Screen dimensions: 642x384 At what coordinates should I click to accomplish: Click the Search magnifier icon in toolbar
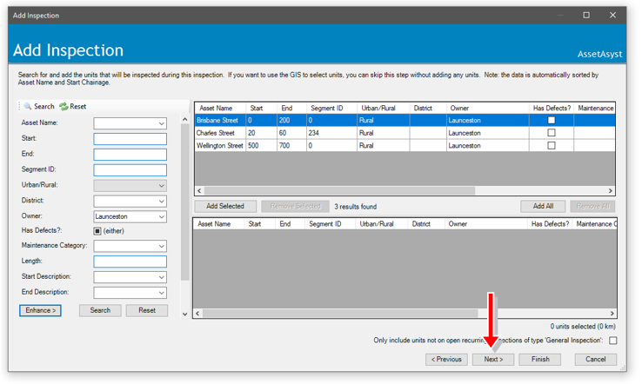(x=28, y=107)
